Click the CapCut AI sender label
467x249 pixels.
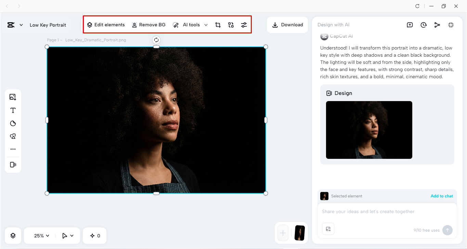[341, 36]
